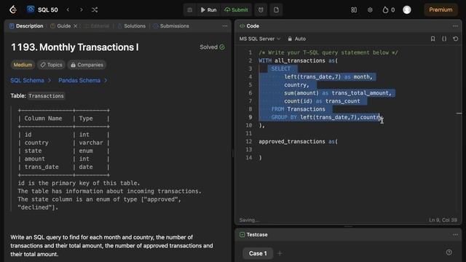Switch to the Description tab

(x=26, y=26)
